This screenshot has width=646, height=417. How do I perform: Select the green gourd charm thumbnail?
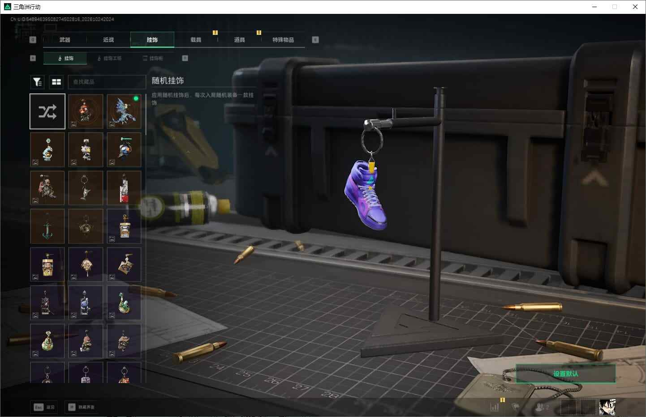click(x=47, y=341)
